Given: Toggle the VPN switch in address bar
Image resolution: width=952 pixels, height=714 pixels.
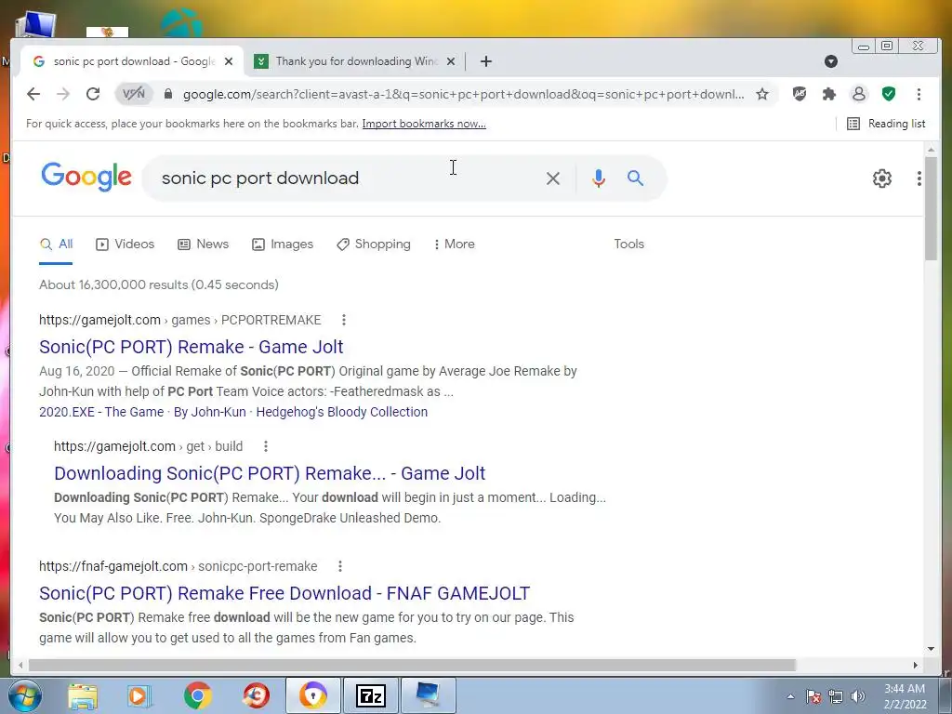Looking at the screenshot, I should point(134,94).
